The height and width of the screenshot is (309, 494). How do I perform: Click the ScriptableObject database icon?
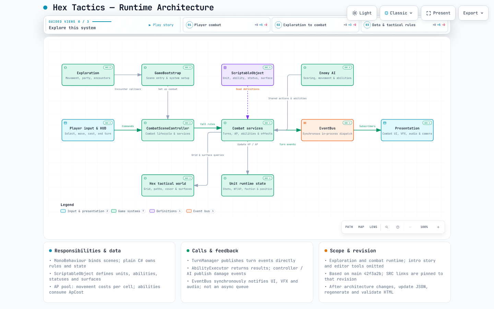[x=225, y=68]
